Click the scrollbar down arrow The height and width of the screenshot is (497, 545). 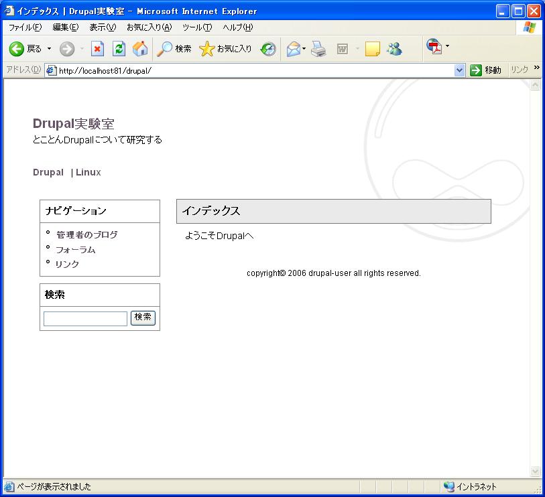535,471
